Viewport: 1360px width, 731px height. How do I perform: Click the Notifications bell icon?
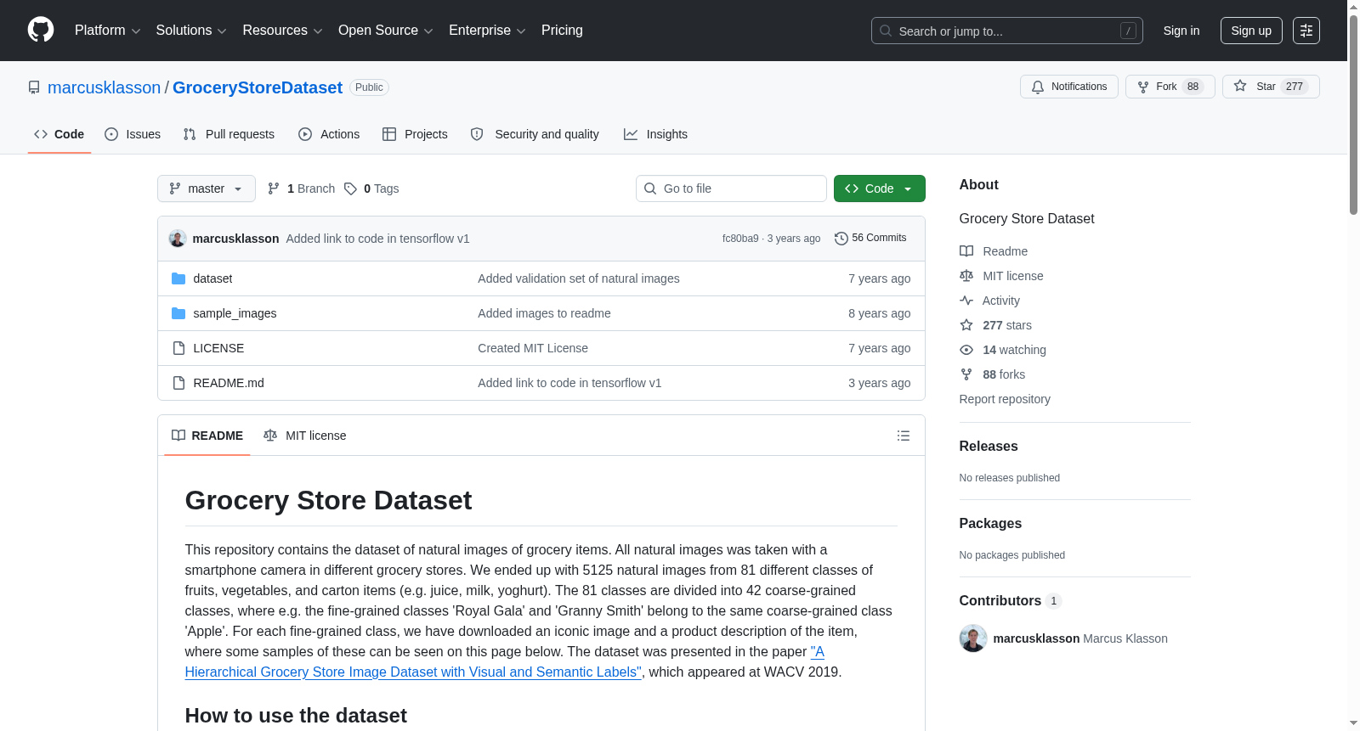click(1038, 87)
